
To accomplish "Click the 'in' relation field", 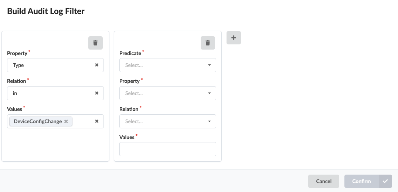I will coord(50,93).
